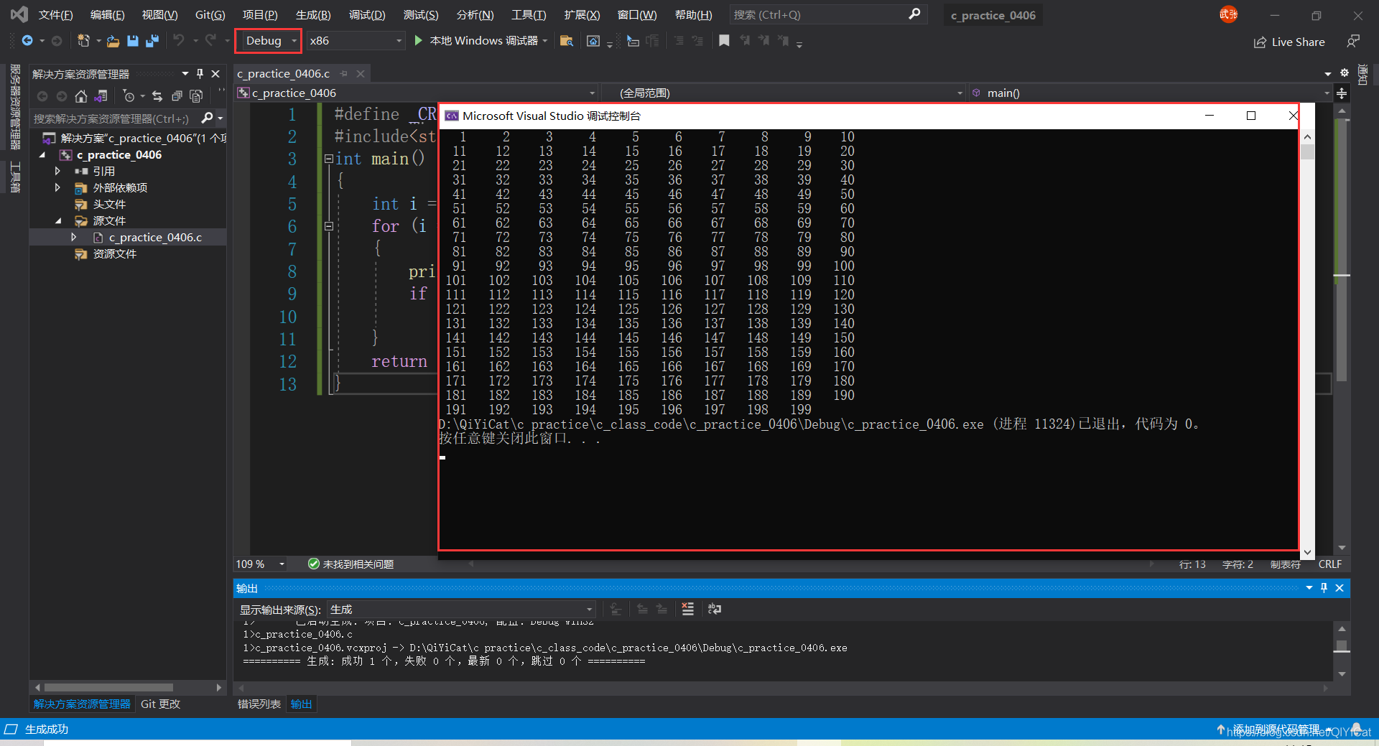1379x746 pixels.
Task: Select the 头文件 folder
Action: tap(108, 205)
